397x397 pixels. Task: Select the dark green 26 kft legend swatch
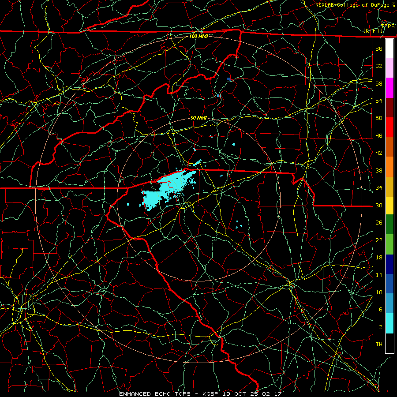click(x=390, y=225)
